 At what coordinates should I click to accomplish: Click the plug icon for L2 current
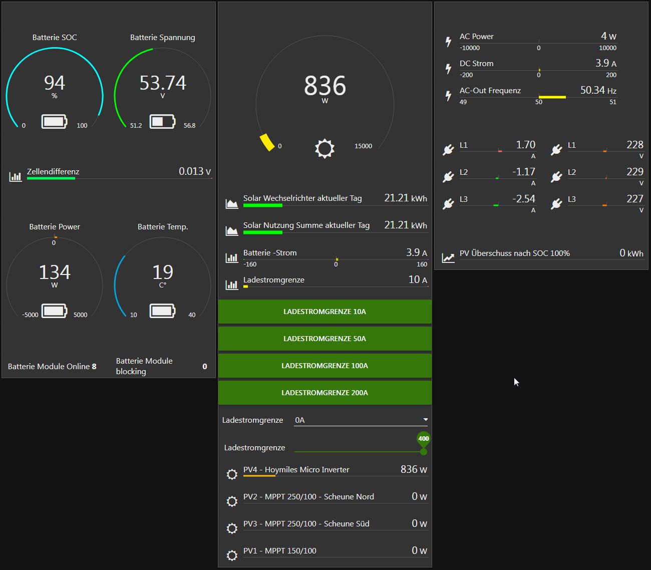click(x=448, y=177)
